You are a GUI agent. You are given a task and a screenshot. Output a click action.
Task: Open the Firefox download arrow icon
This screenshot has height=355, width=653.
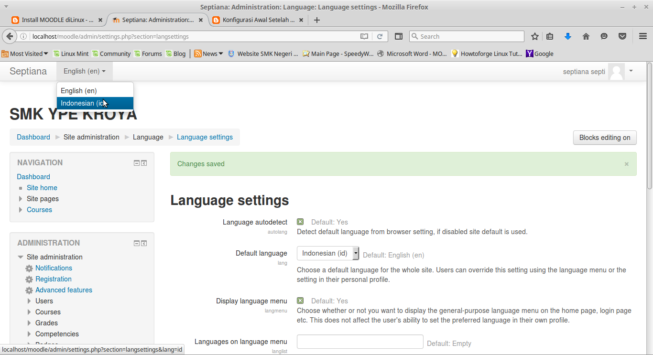568,36
